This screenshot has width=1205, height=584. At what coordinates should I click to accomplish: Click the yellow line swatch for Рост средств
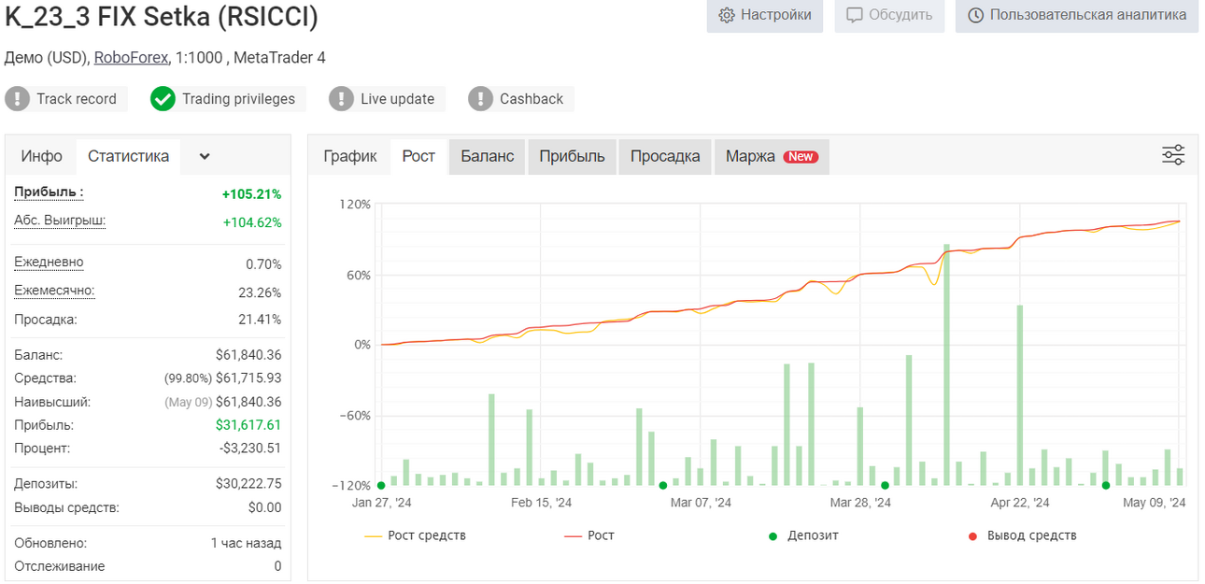374,536
